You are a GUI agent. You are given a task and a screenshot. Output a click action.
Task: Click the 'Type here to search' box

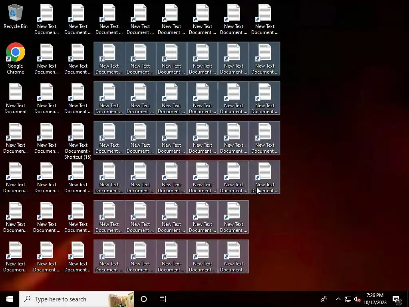point(77,299)
